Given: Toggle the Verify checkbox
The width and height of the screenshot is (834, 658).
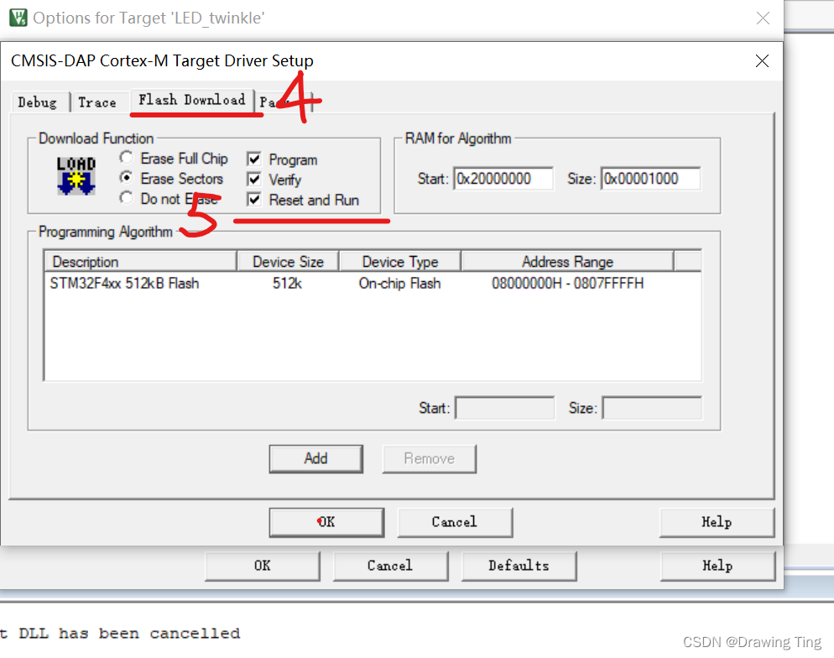Looking at the screenshot, I should [x=254, y=180].
